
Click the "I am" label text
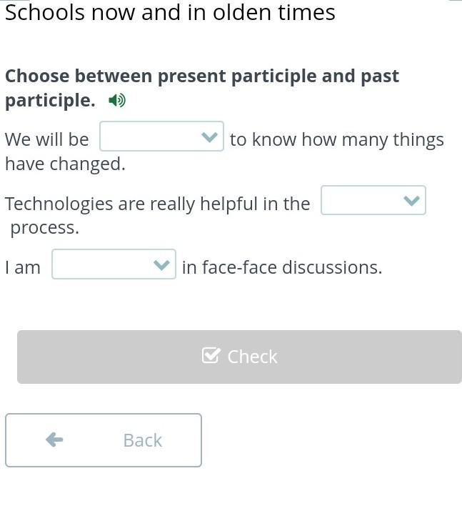(x=23, y=267)
